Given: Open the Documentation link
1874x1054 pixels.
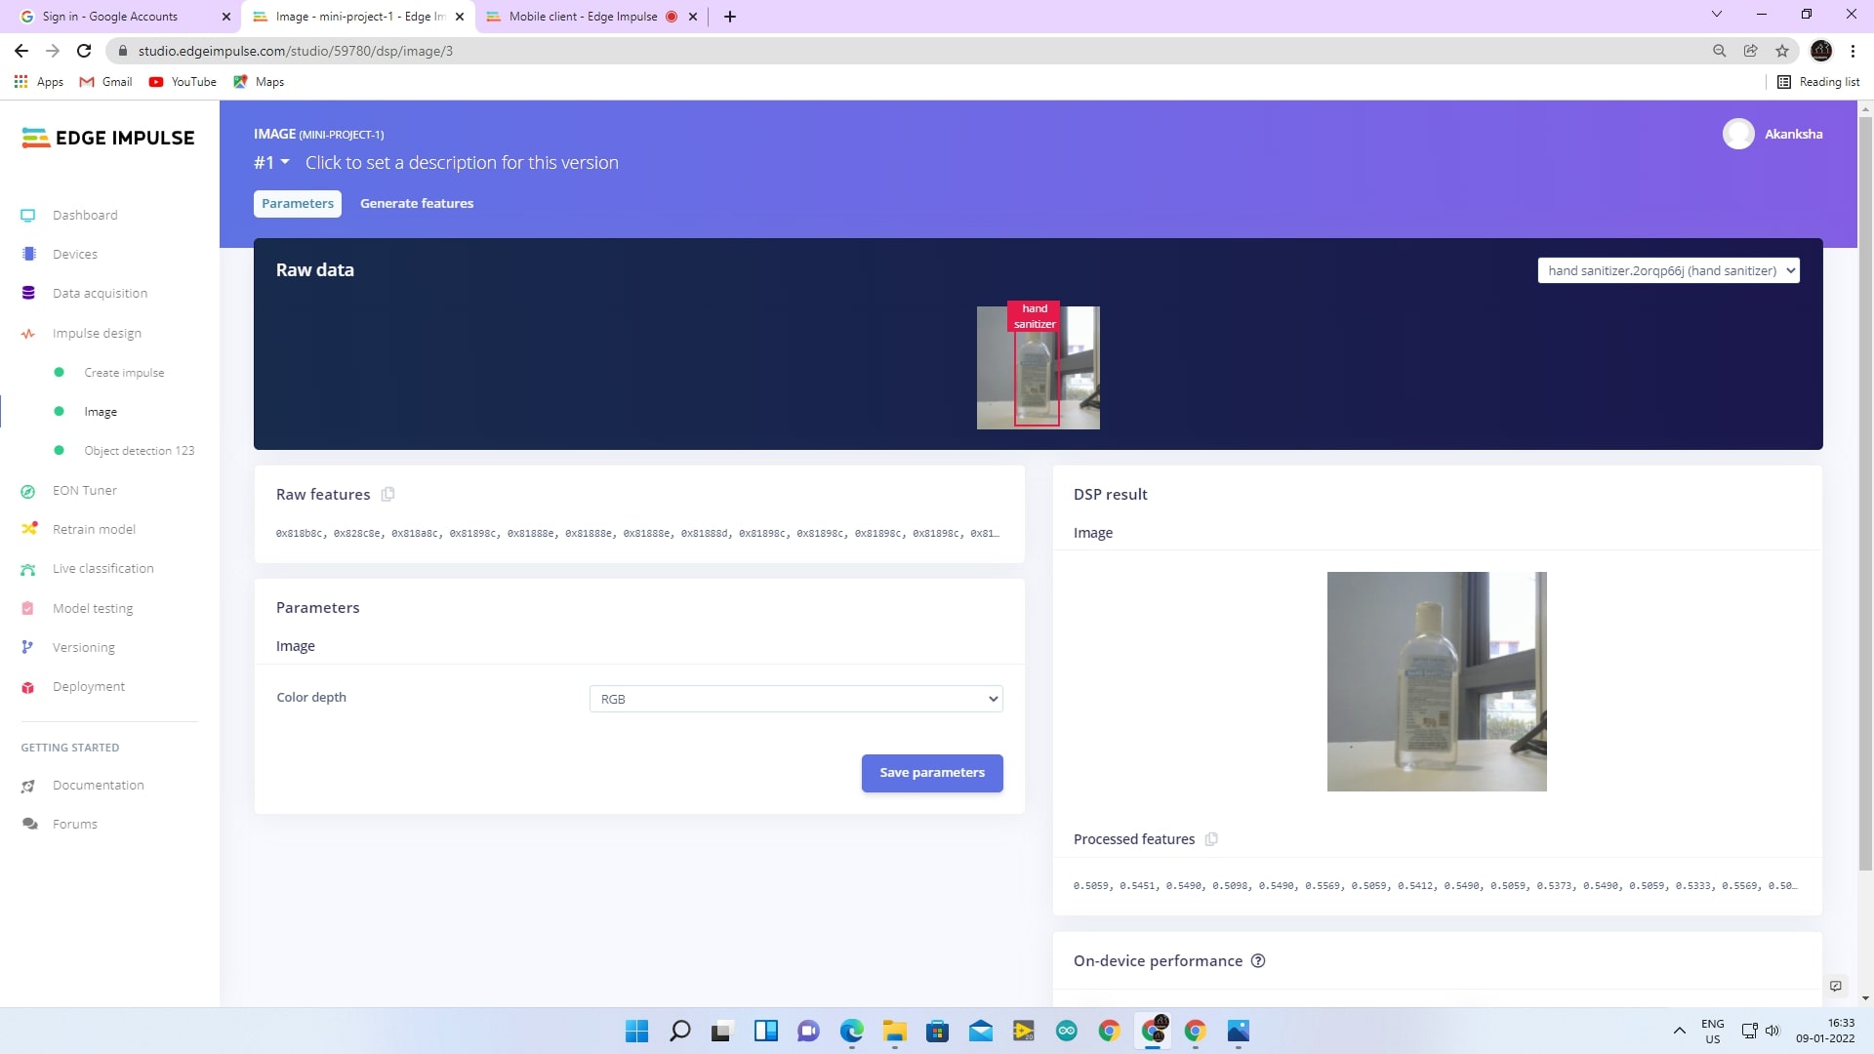Looking at the screenshot, I should pos(98,785).
